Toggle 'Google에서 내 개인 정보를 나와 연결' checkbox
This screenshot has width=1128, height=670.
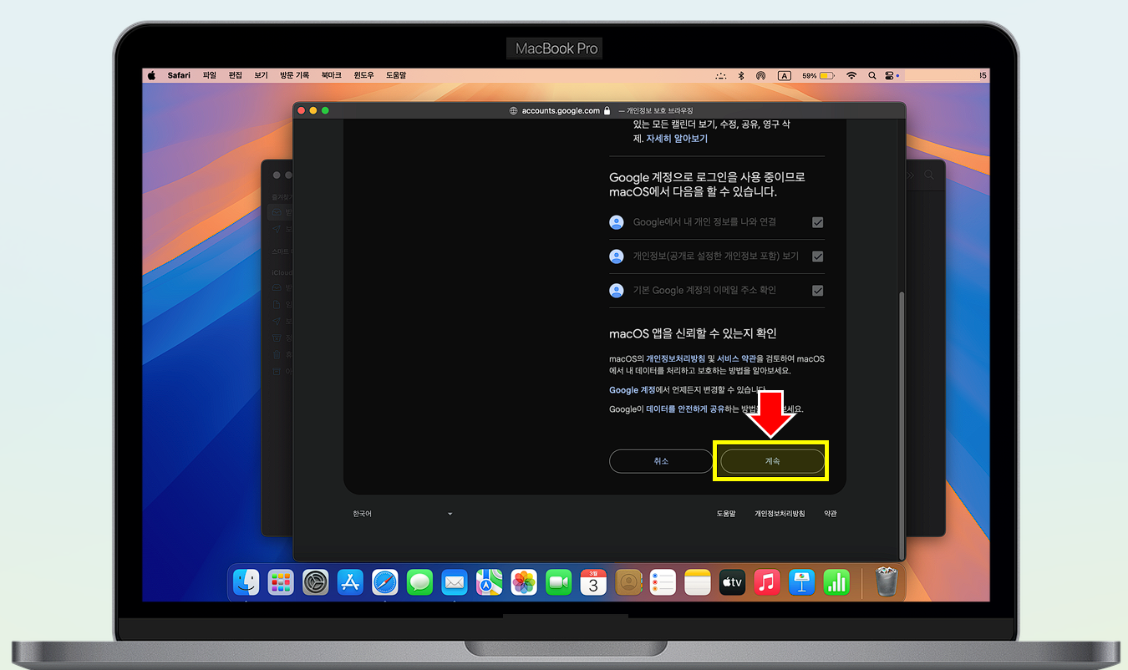coord(818,222)
